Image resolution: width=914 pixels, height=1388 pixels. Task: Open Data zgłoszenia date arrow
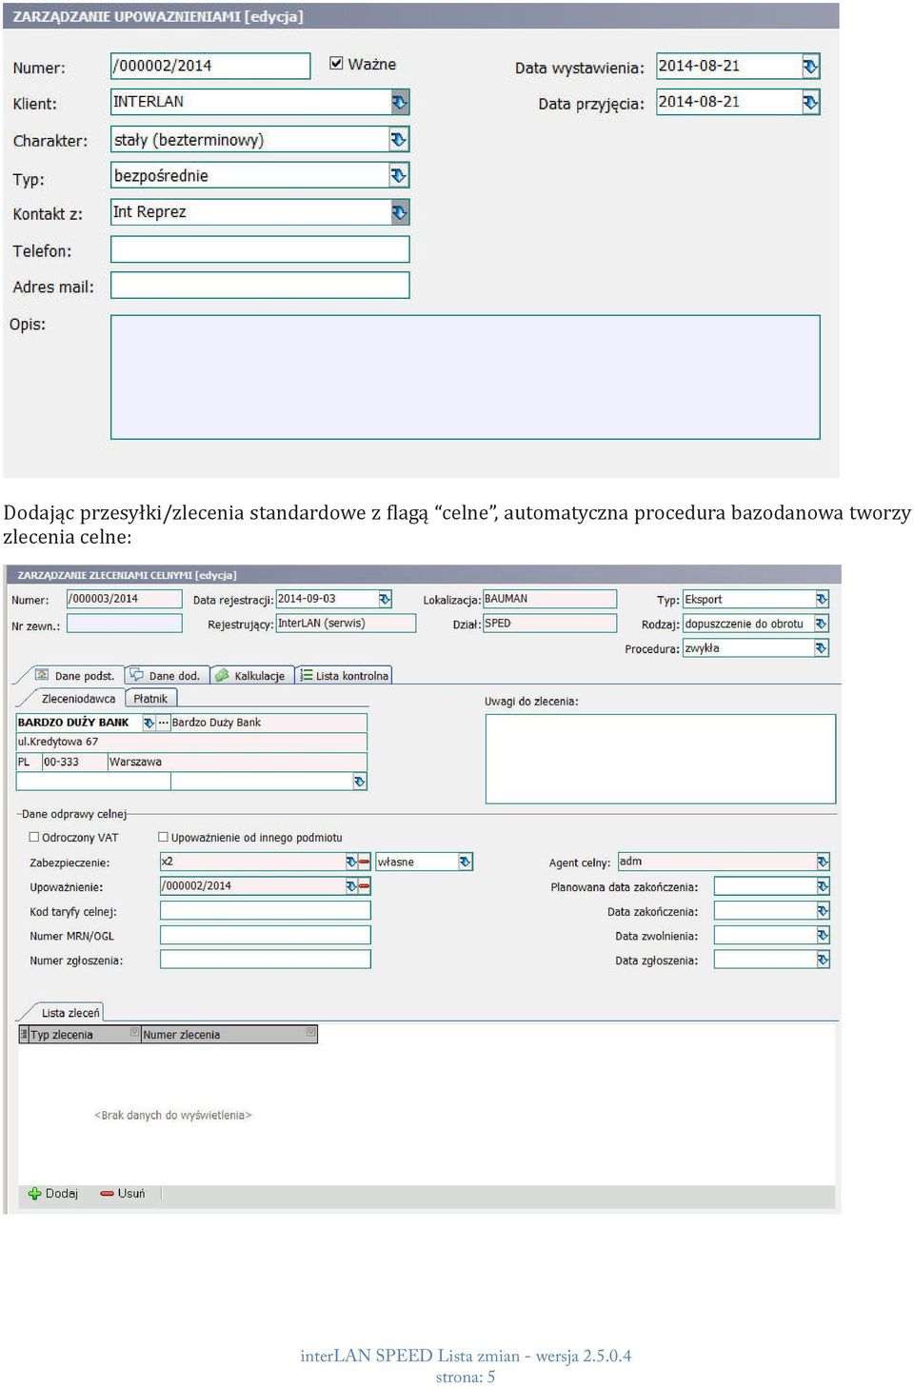pos(823,961)
